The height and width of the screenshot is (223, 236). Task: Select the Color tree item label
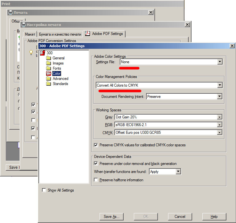pyautogui.click(x=57, y=73)
